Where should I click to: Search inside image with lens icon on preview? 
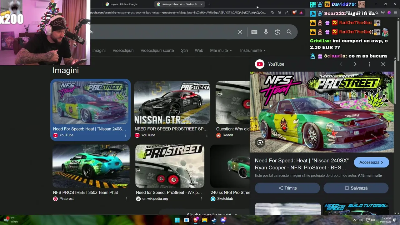(260, 143)
